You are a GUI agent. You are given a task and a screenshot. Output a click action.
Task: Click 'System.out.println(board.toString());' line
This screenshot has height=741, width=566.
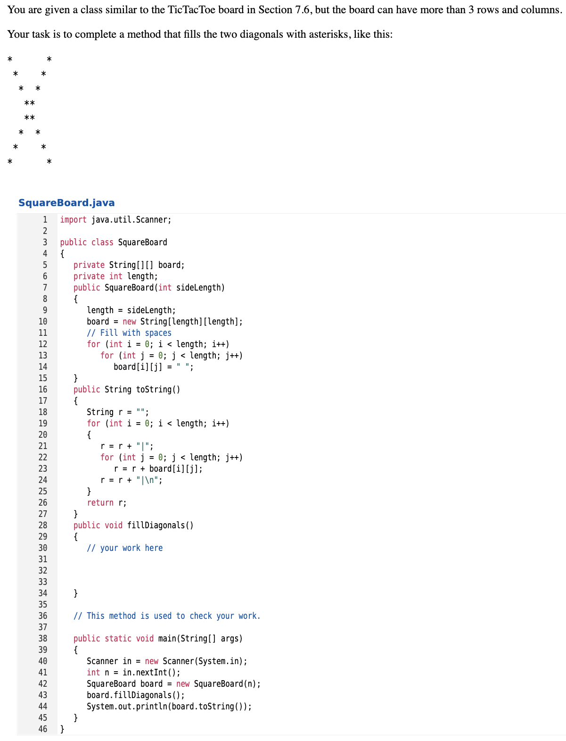coord(169,707)
